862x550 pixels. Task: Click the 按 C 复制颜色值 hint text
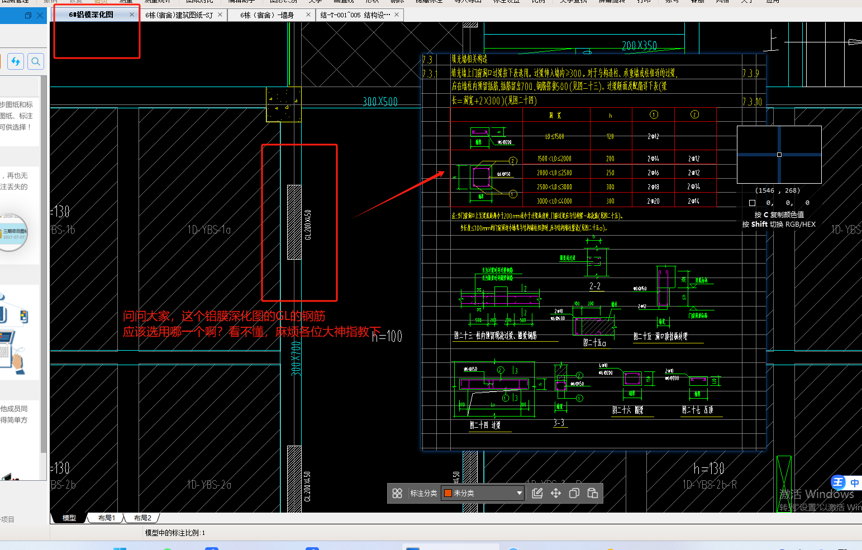(x=779, y=214)
